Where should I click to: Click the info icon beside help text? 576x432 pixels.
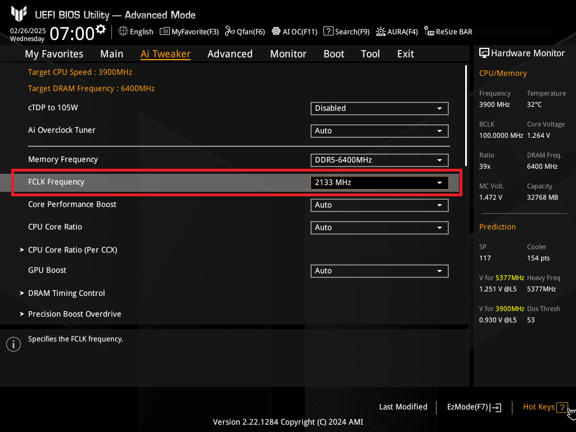pos(13,344)
